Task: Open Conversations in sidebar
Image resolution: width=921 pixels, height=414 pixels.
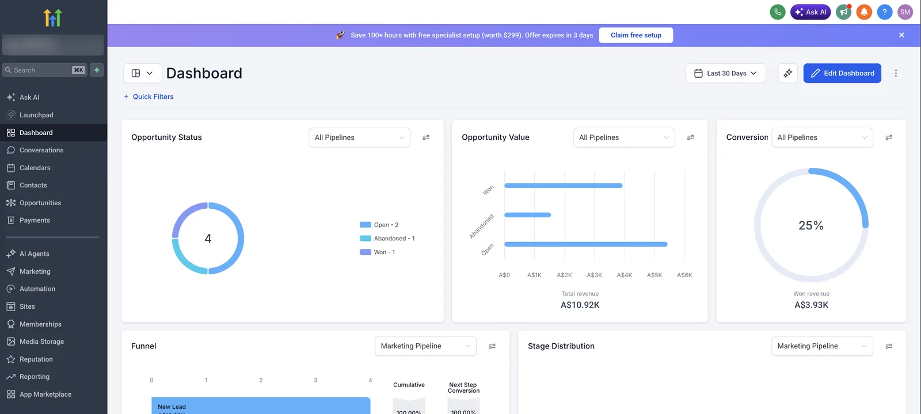Action: click(x=54, y=150)
